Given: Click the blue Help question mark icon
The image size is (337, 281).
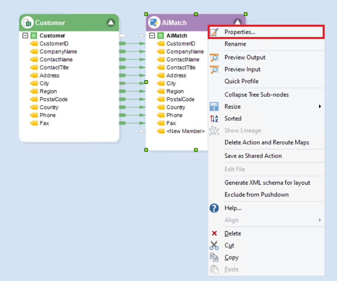Looking at the screenshot, I should [214, 208].
